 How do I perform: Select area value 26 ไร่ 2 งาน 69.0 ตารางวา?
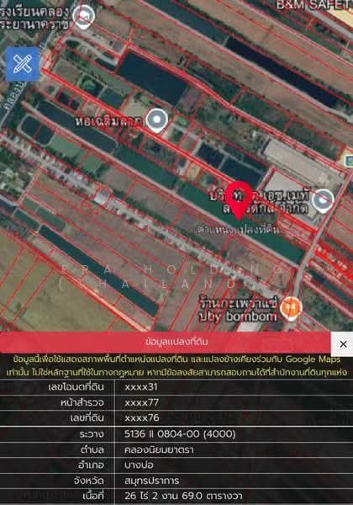183,496
